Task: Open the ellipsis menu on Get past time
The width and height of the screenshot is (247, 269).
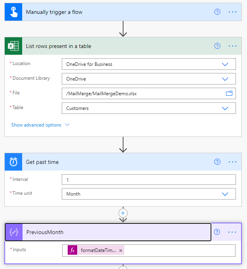Action: 233,162
